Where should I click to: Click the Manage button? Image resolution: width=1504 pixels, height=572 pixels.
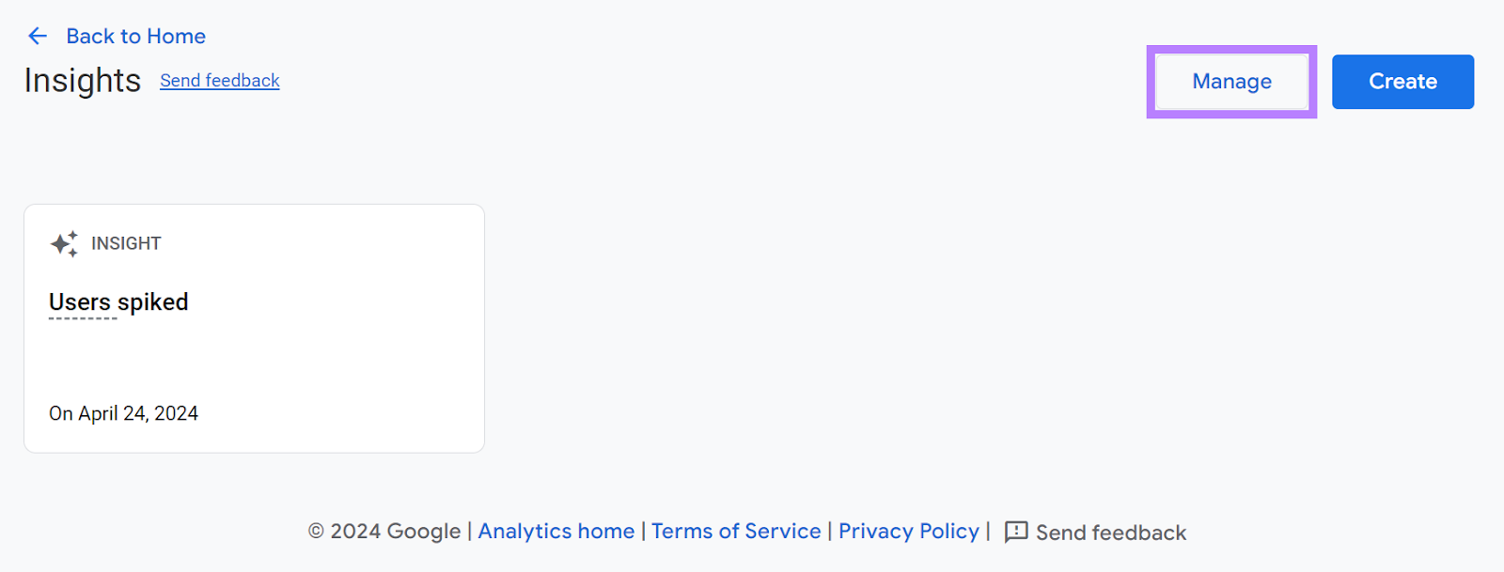point(1230,82)
